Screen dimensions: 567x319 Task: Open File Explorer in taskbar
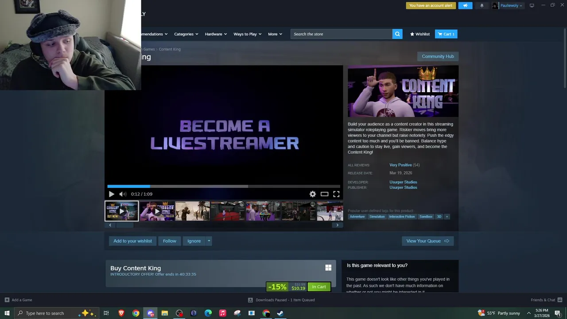(x=164, y=313)
